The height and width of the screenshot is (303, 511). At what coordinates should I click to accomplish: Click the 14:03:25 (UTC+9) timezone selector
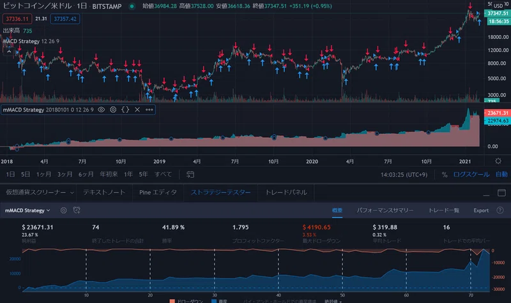pos(404,175)
